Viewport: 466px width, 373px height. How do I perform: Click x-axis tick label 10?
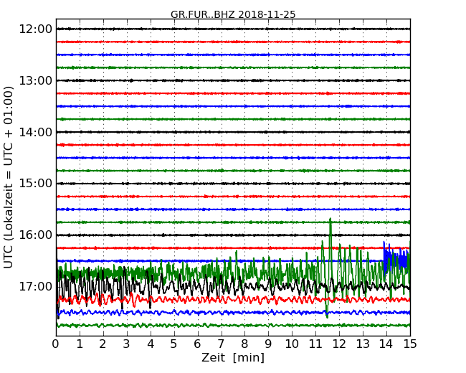click(292, 344)
